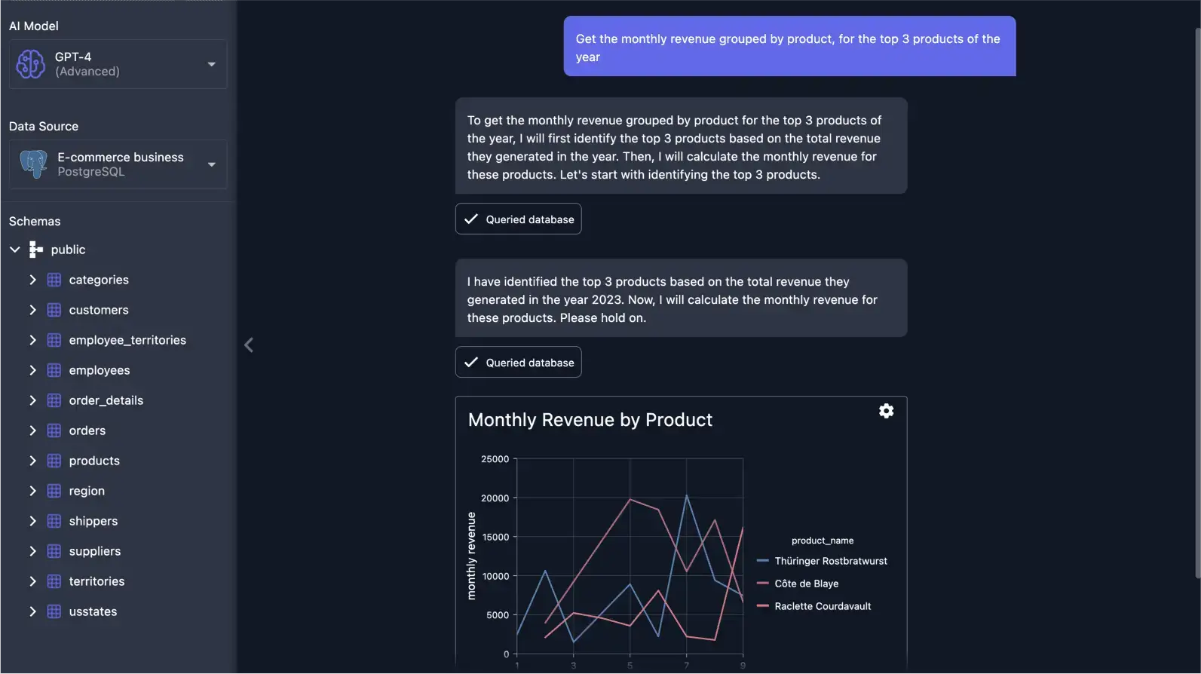Toggle Raclette Courdavault legend entry
This screenshot has height=674, width=1201.
(x=822, y=606)
